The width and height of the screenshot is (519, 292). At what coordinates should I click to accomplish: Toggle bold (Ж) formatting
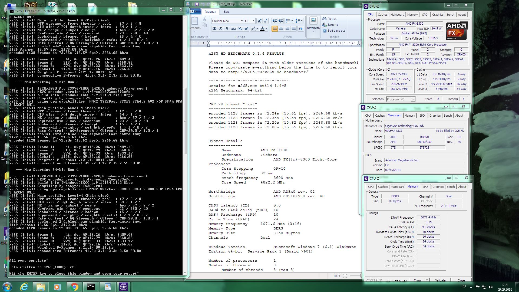click(x=214, y=29)
